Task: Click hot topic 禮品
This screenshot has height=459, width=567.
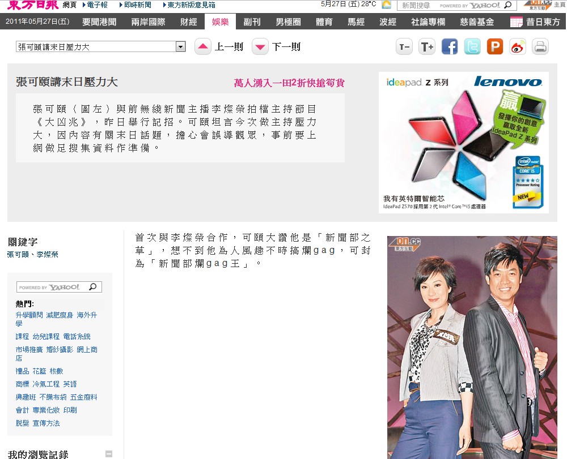Action: [x=23, y=371]
